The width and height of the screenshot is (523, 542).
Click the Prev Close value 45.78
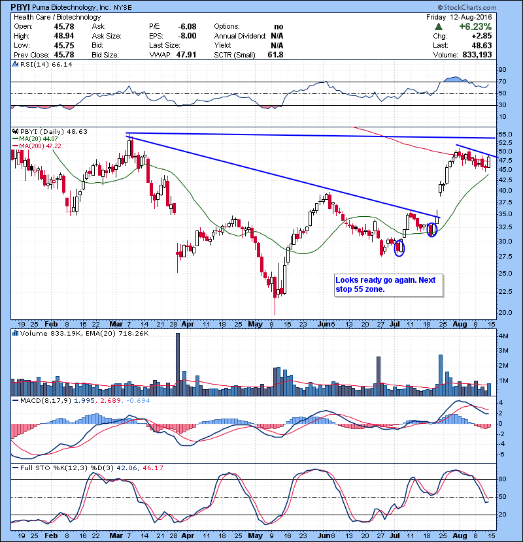[64, 55]
